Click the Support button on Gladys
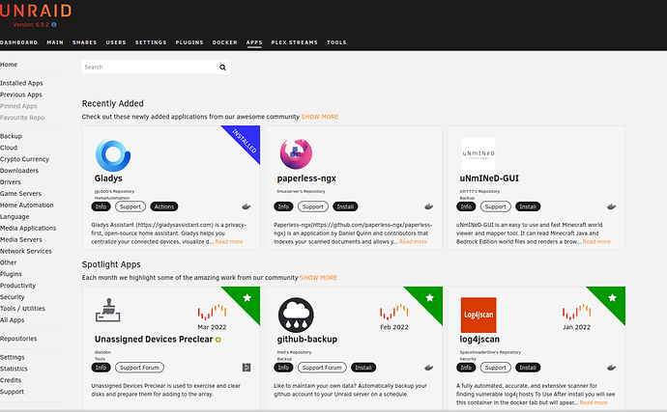Screen dimensions: 667x412 point(130,206)
